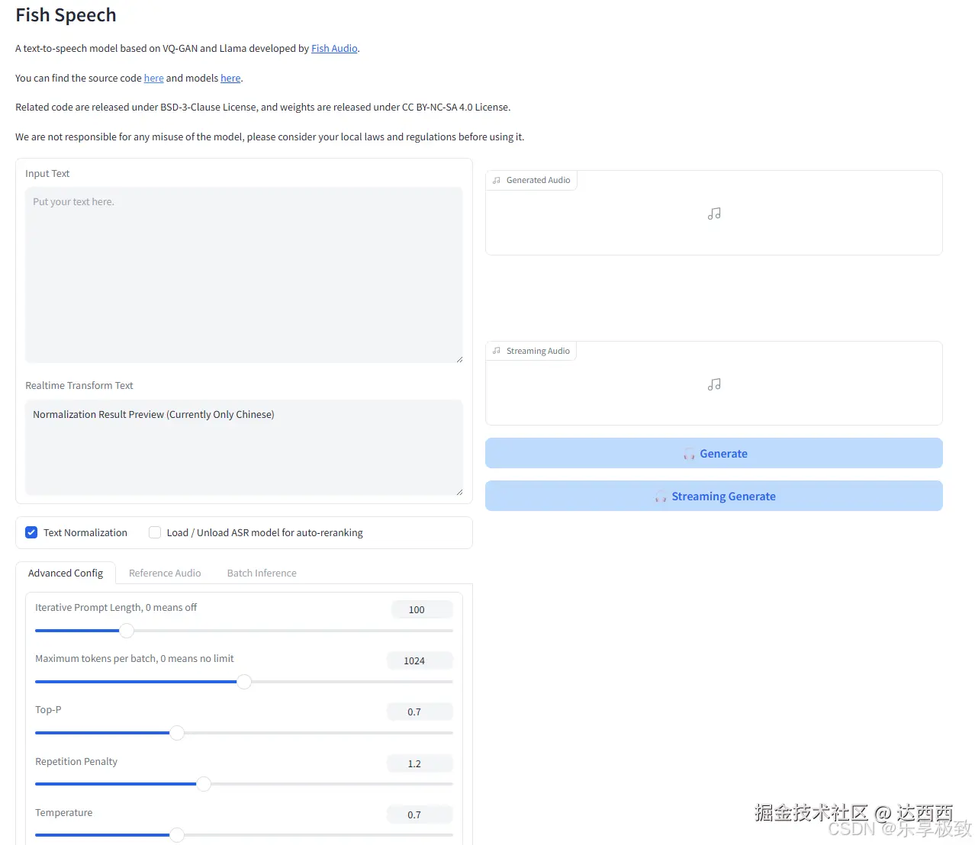Click the Load / Unload ASR model label text

point(265,532)
